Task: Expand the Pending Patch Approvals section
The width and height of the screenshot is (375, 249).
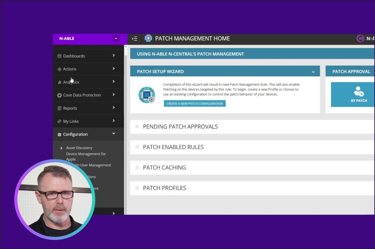Action: (x=180, y=127)
